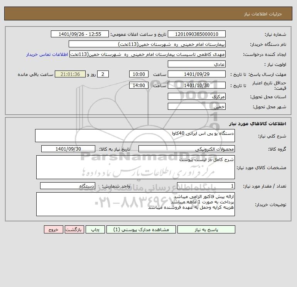Click the پاسخ به نیاز button
This screenshot has width=297, height=287.
click(x=206, y=230)
